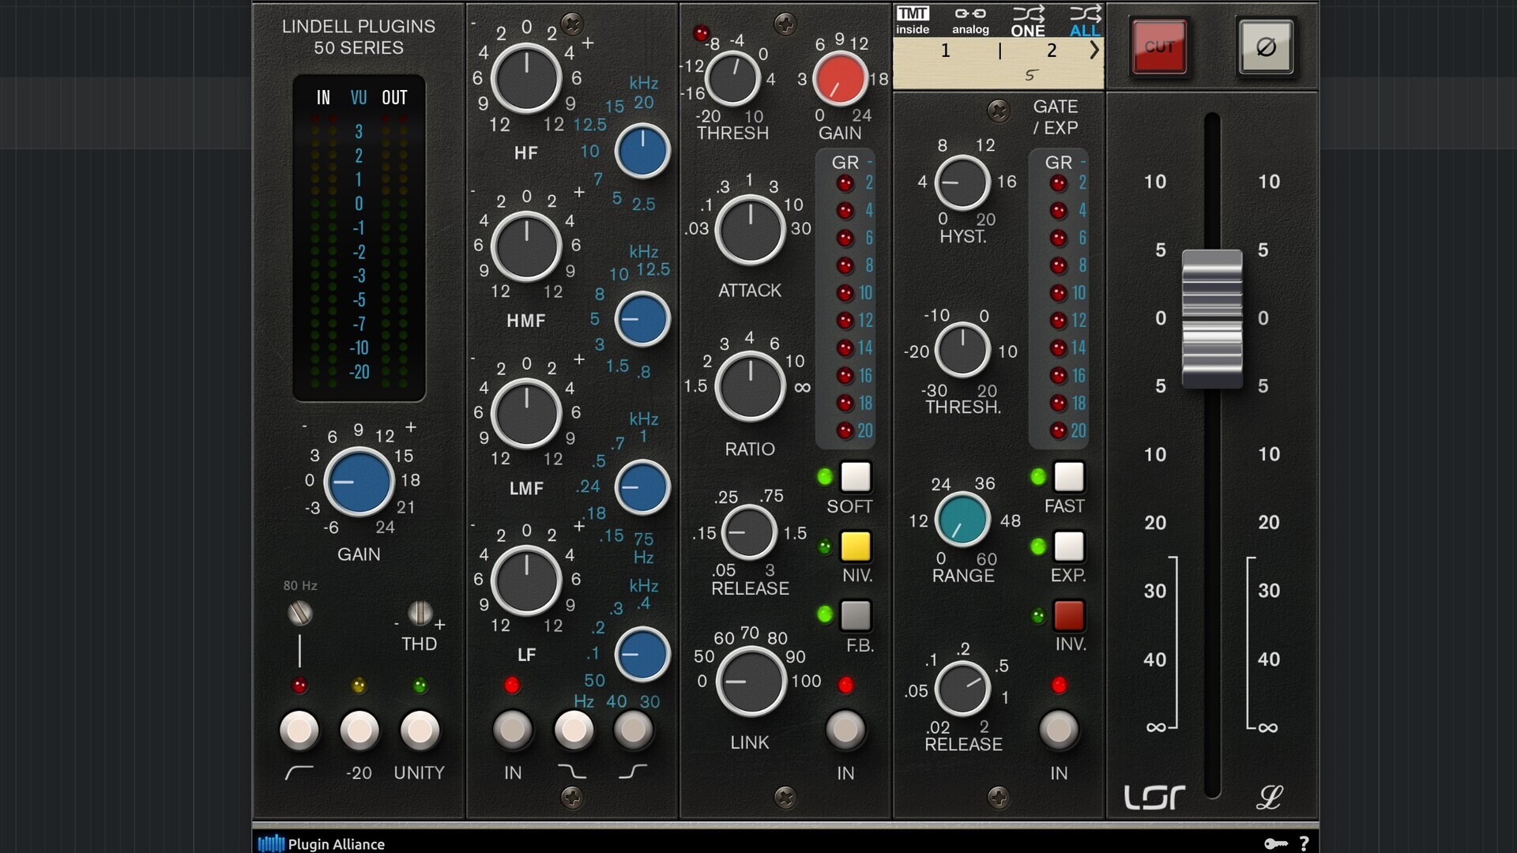Enable the SOFT knee button
This screenshot has height=853, width=1517.
coord(856,477)
